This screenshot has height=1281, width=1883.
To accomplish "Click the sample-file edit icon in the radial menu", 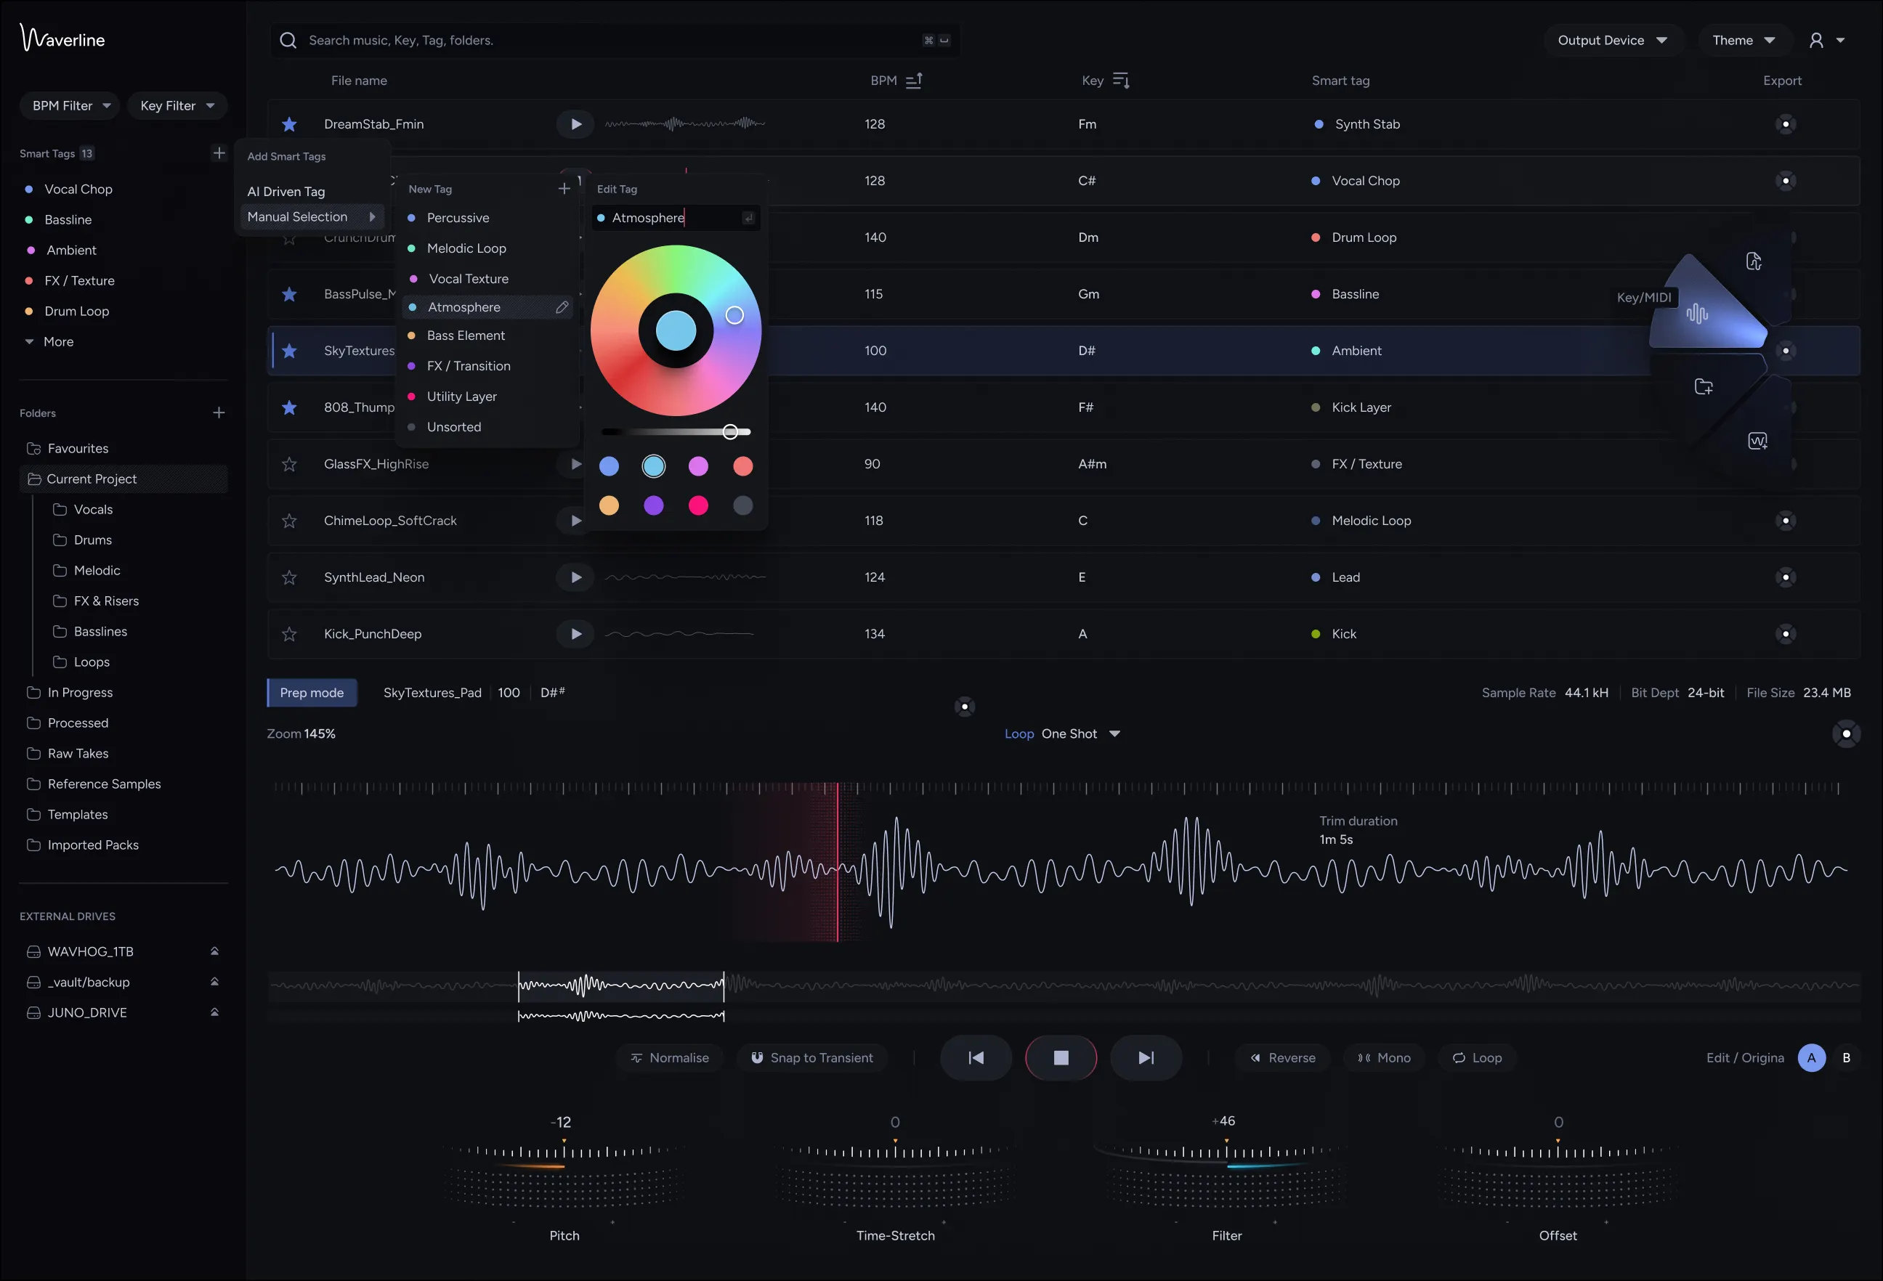I will tap(1754, 261).
